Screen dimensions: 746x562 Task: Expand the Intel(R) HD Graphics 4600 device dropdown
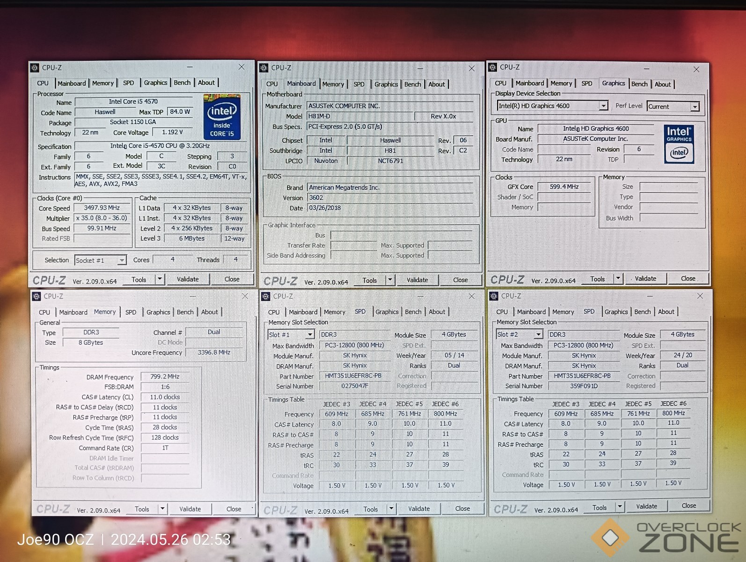point(603,106)
